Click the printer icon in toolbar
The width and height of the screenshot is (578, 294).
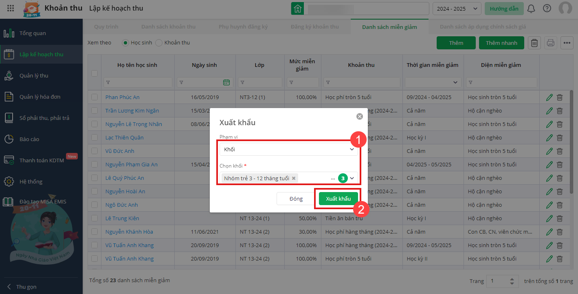tap(551, 43)
